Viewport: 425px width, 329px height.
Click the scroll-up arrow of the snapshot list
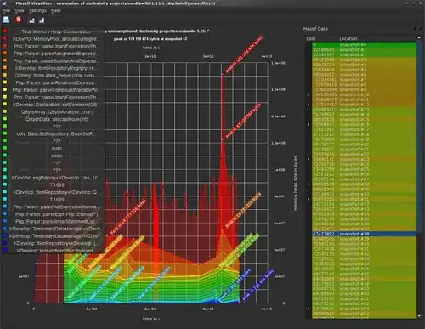[419, 38]
